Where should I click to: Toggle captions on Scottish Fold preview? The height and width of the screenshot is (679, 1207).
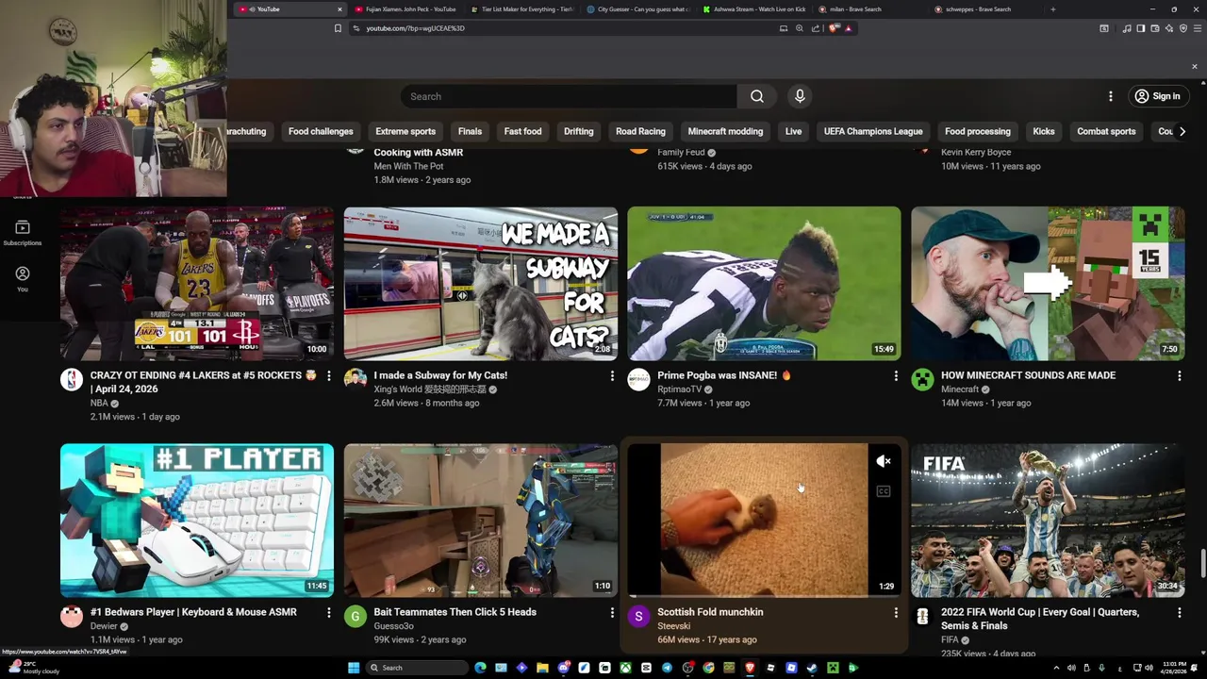pyautogui.click(x=883, y=491)
